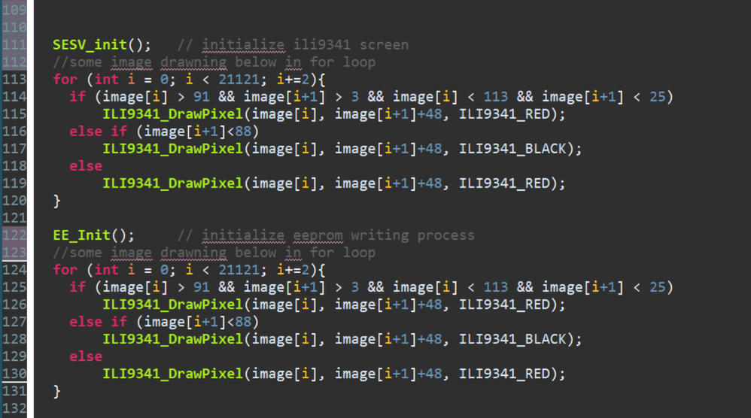The width and height of the screenshot is (751, 418).
Task: Click ILI9341_RED on line 126
Action: (504, 304)
